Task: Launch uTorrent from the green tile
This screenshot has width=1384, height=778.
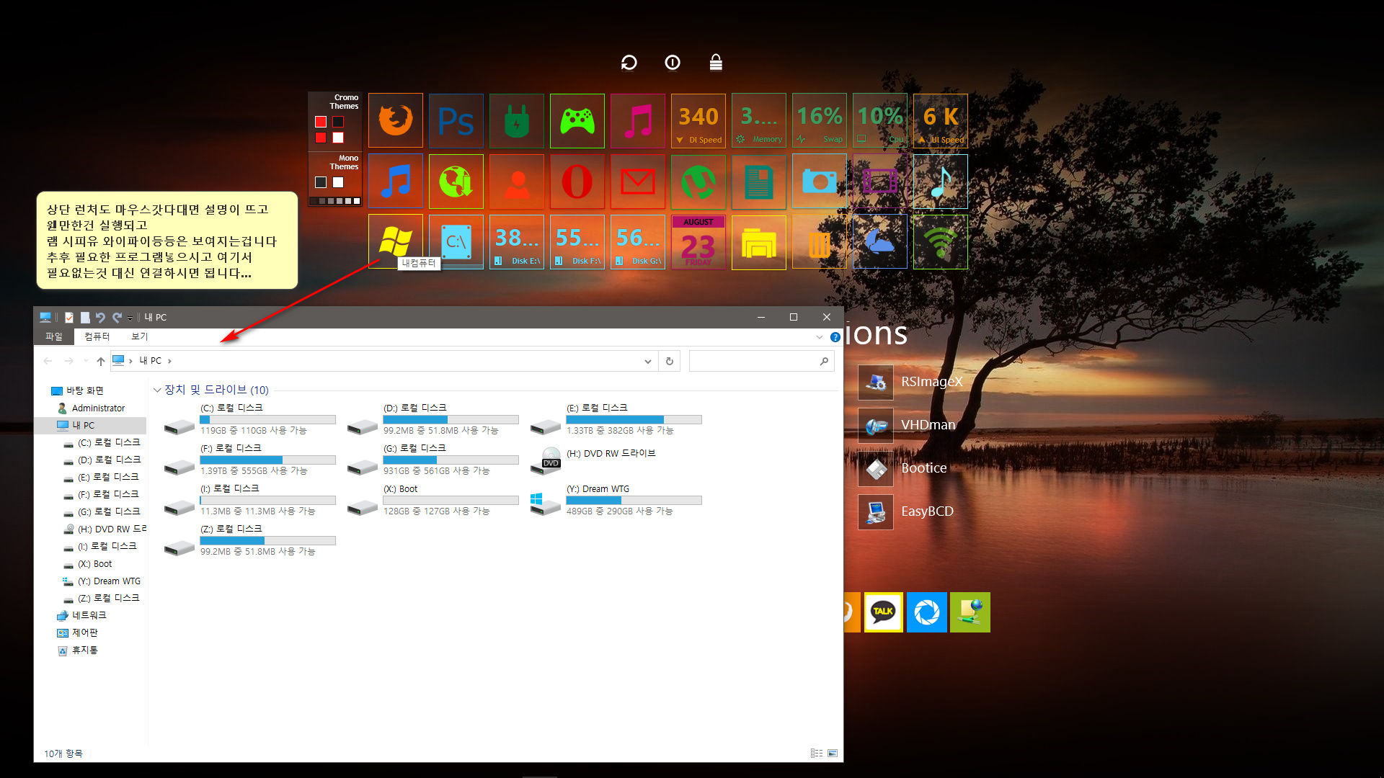Action: (698, 182)
